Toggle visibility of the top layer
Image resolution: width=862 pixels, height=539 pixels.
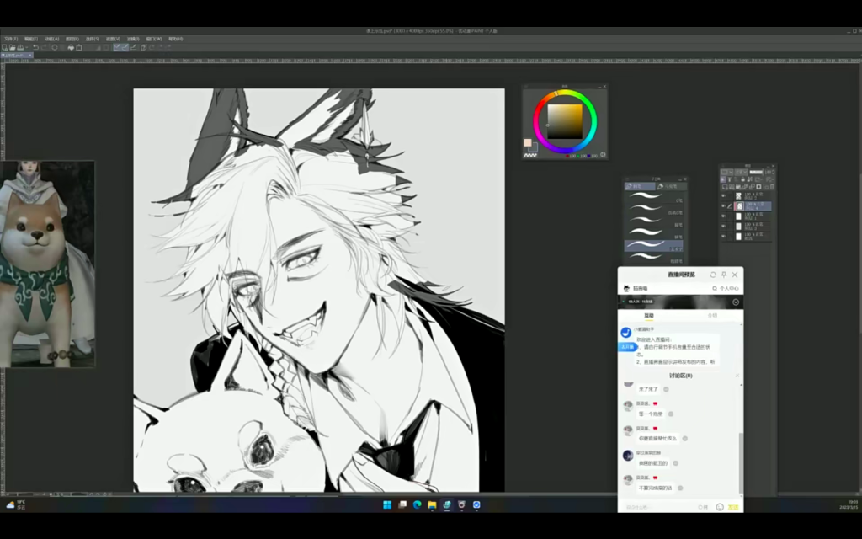[723, 195]
